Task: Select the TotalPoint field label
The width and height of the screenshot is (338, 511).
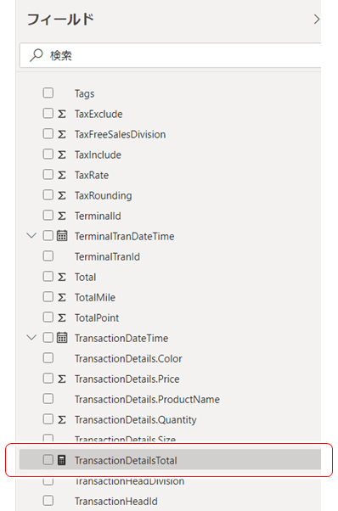Action: click(97, 317)
